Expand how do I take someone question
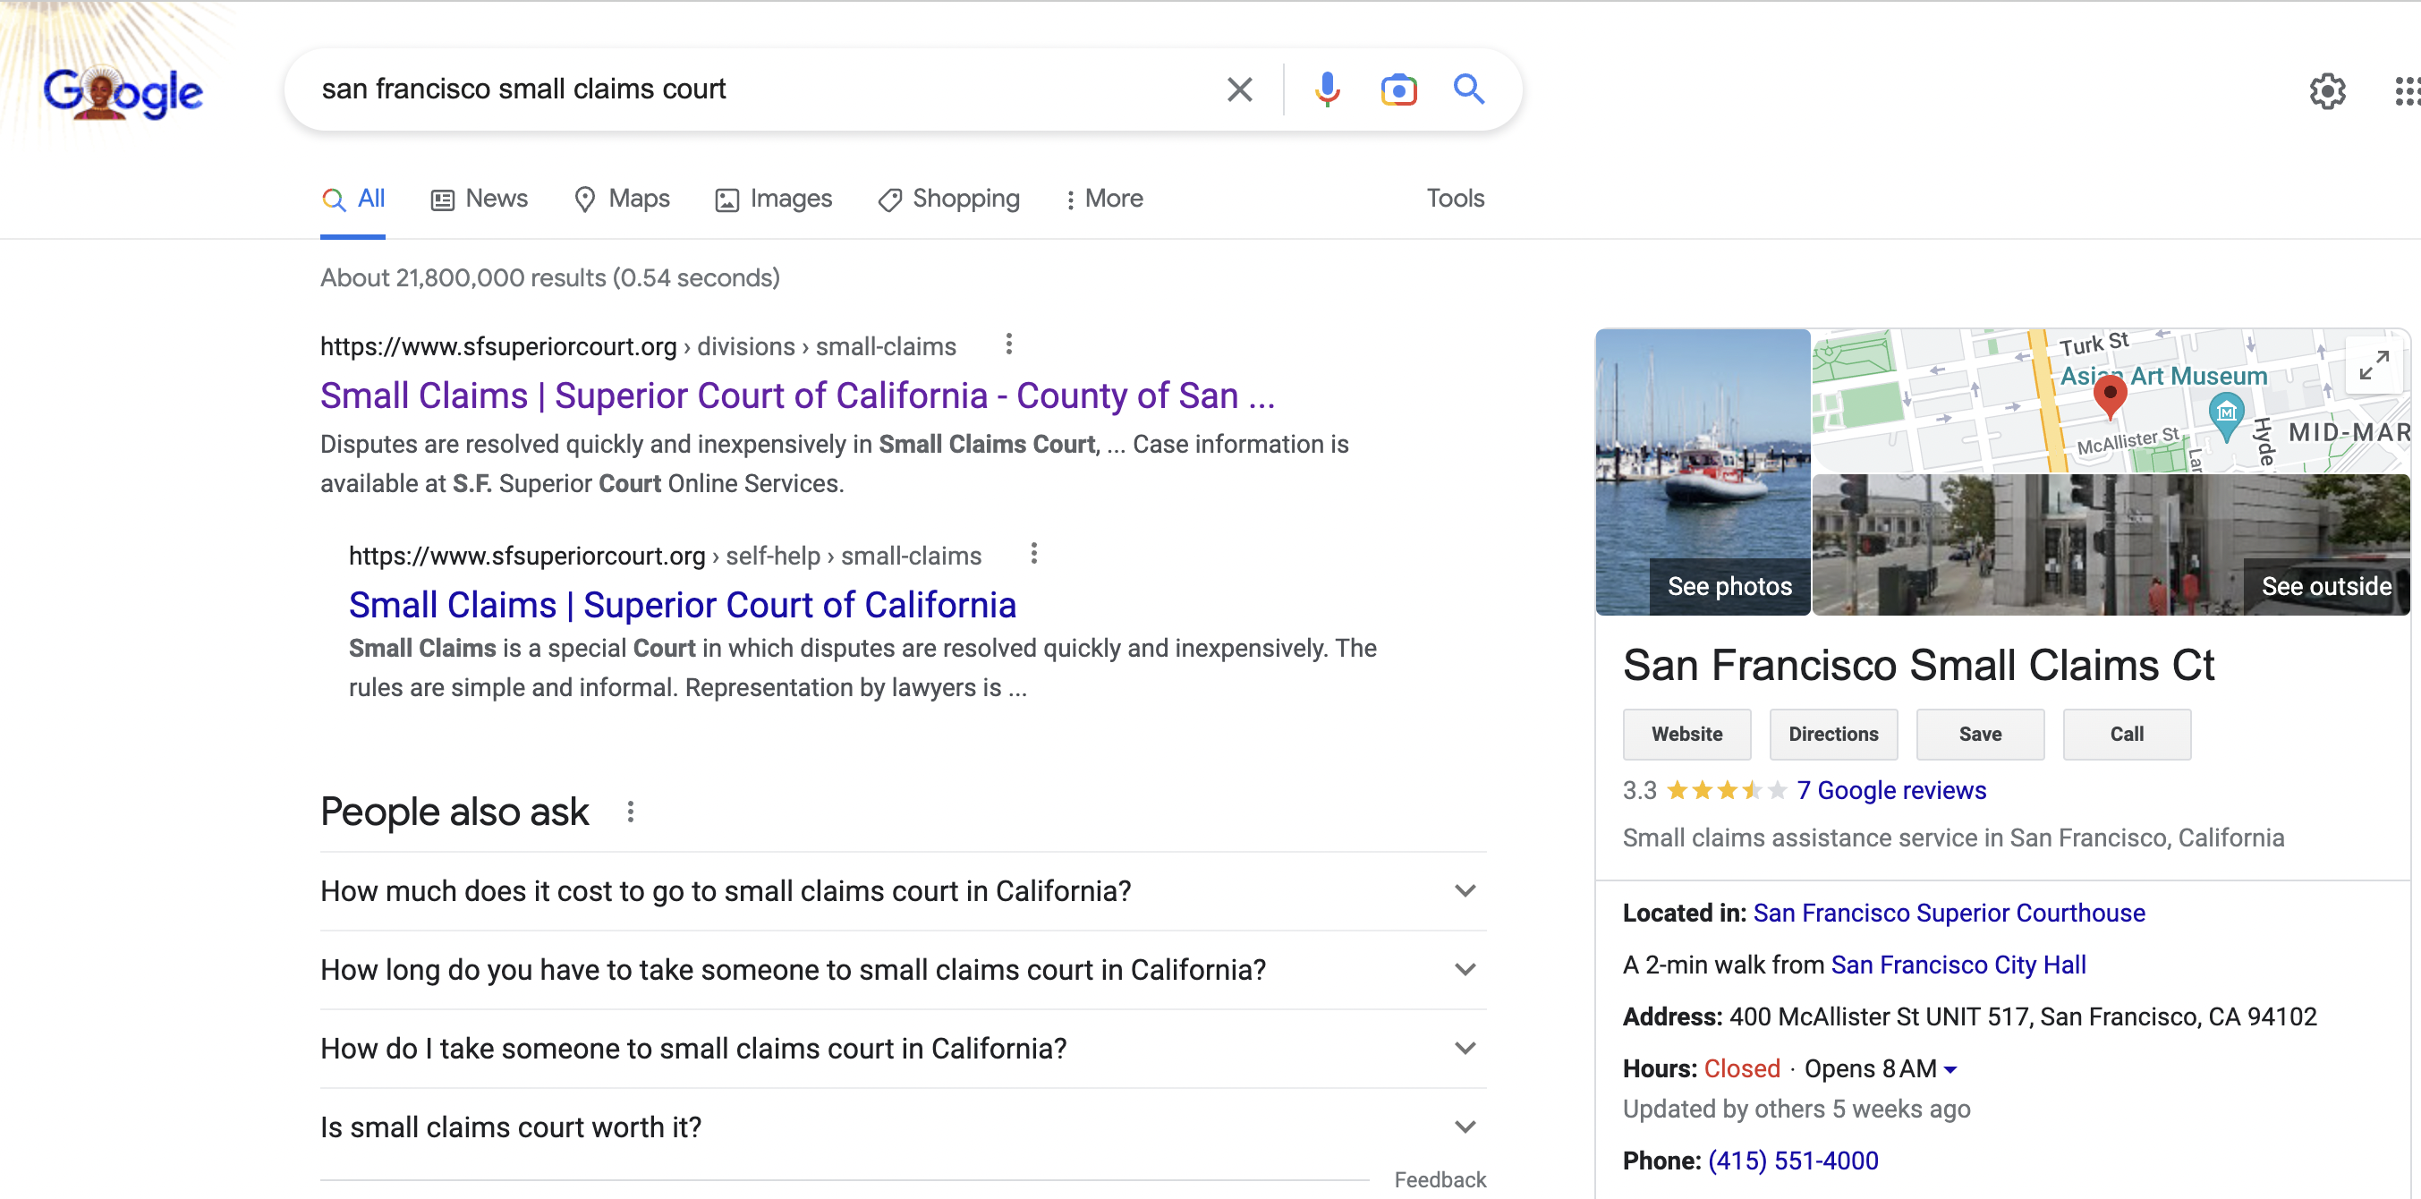The image size is (2421, 1199). 902,1049
